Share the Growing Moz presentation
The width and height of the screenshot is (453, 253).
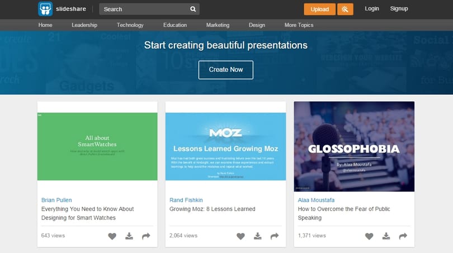(275, 236)
